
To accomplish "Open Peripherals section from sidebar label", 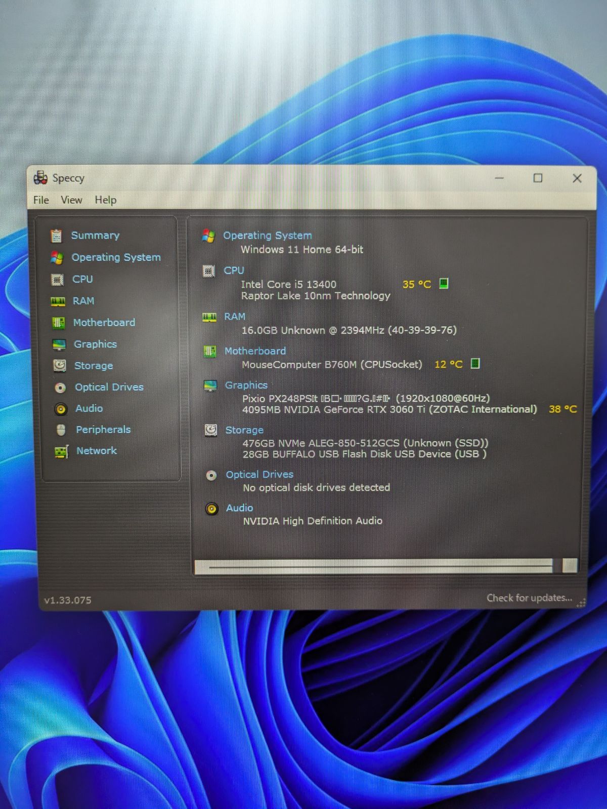I will click(103, 430).
